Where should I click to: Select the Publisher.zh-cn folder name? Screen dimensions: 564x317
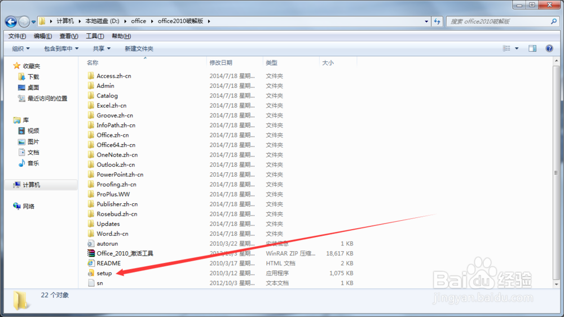[117, 204]
